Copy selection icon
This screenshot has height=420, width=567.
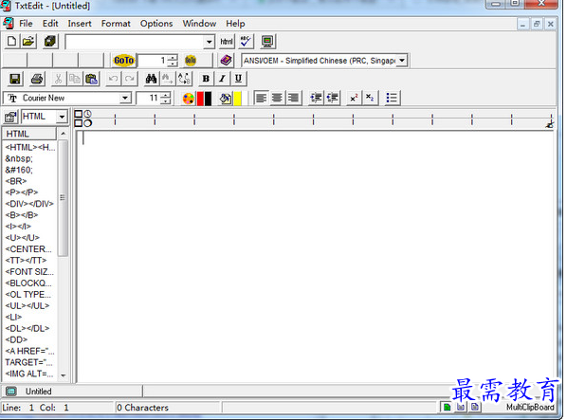pyautogui.click(x=75, y=79)
